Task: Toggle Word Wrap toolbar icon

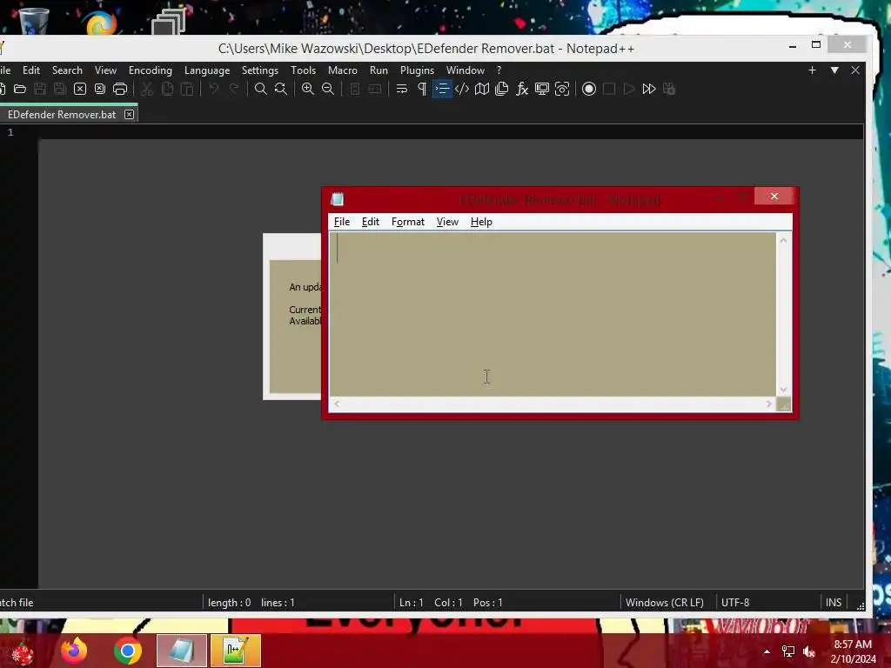Action: pos(402,89)
